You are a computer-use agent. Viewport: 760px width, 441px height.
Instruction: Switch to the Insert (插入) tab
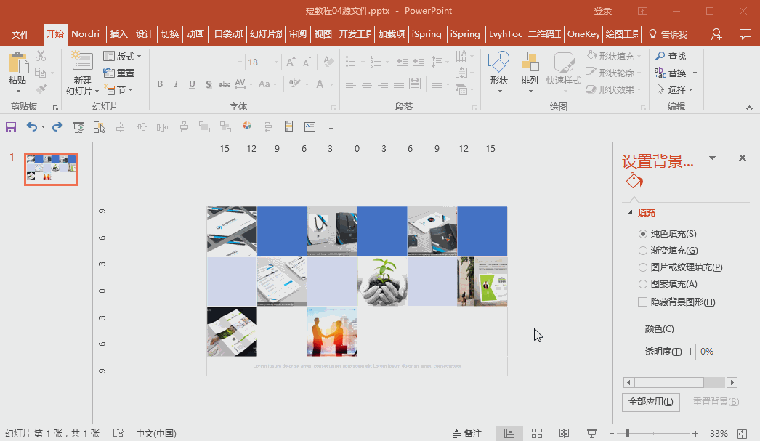(x=118, y=34)
